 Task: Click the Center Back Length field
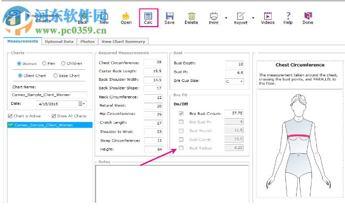153,71
